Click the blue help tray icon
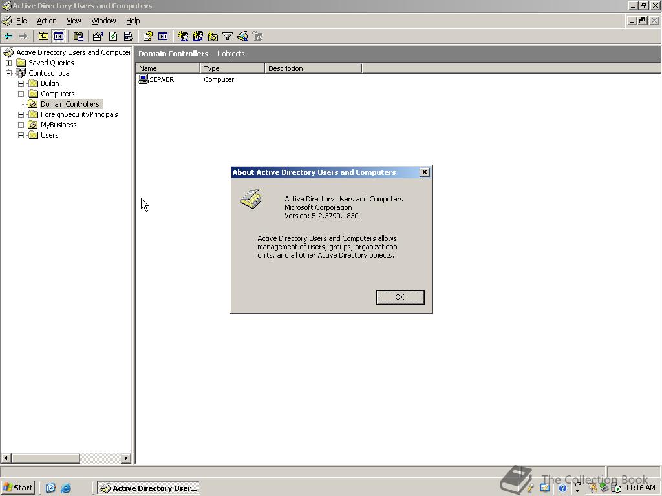 (x=562, y=488)
